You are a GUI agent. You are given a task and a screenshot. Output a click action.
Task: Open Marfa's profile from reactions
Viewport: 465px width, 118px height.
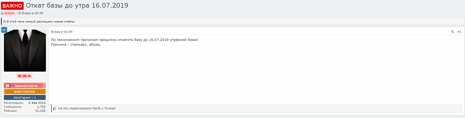[96, 108]
